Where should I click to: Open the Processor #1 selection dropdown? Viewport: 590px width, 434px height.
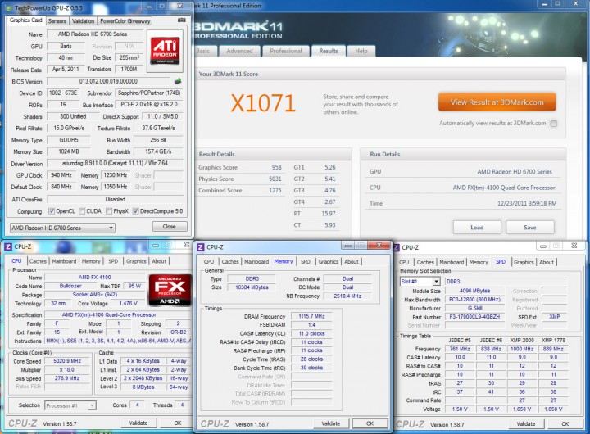[70, 405]
